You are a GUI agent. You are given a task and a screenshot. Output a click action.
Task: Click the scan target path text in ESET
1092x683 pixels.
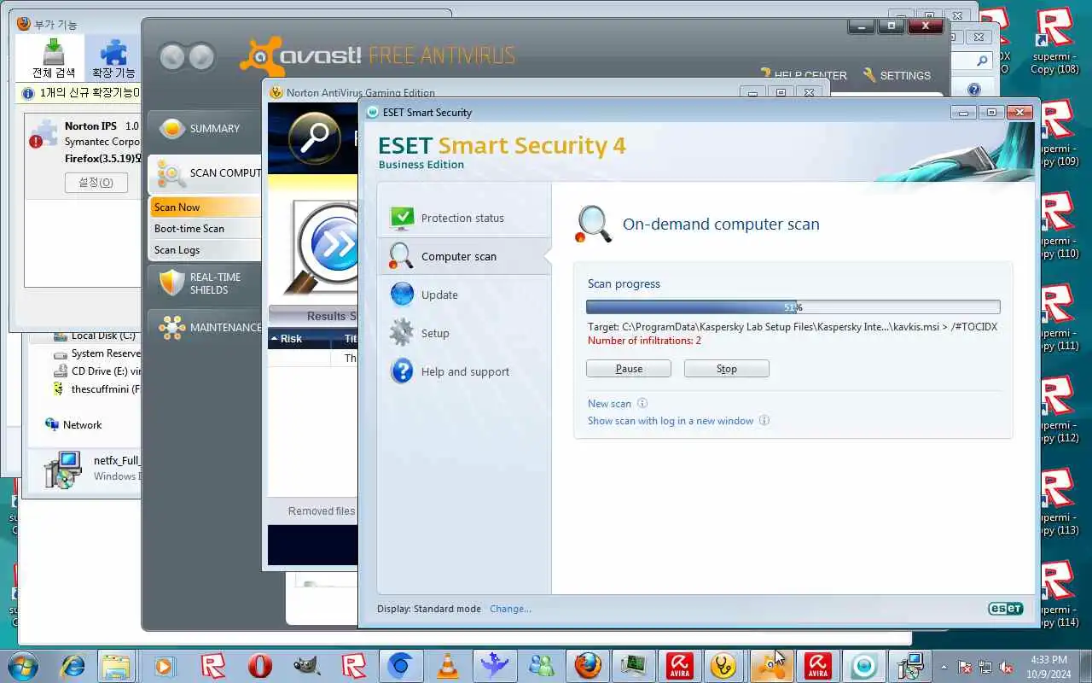[793, 327]
